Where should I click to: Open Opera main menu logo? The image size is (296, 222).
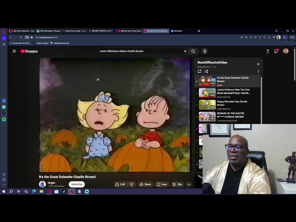pos(4,31)
